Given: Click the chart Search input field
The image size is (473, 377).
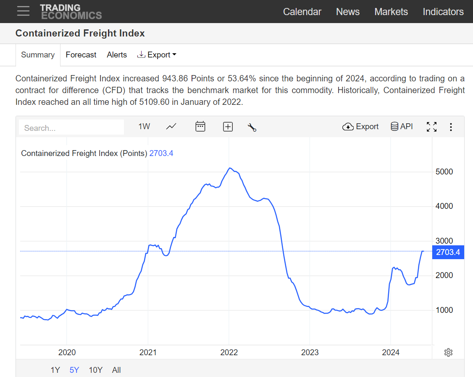Looking at the screenshot, I should (71, 128).
